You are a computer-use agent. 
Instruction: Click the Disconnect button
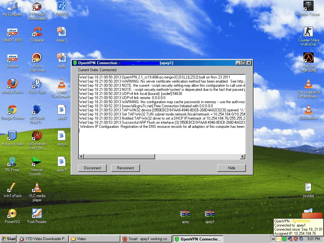click(x=92, y=168)
